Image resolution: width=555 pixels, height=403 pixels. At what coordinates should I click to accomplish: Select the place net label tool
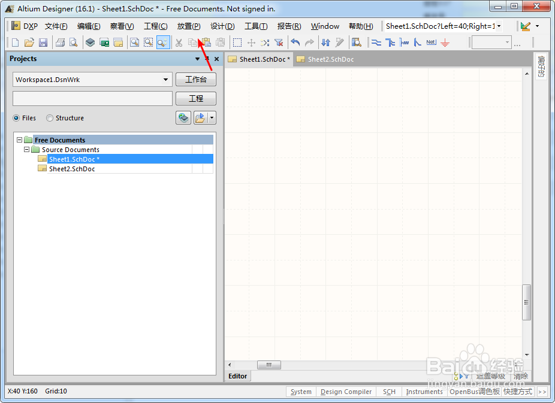pos(431,43)
